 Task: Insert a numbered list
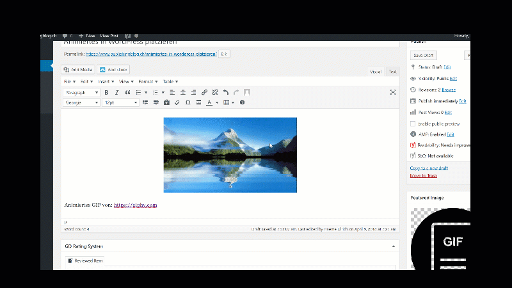pyautogui.click(x=156, y=92)
